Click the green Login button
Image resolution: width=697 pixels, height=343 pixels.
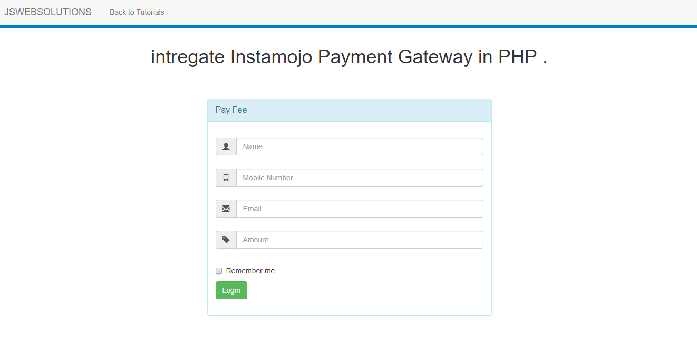231,290
